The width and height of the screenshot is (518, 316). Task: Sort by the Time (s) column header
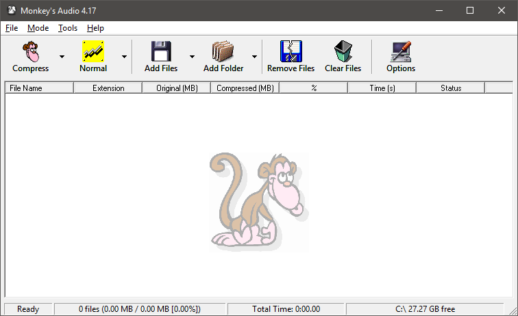(x=382, y=88)
